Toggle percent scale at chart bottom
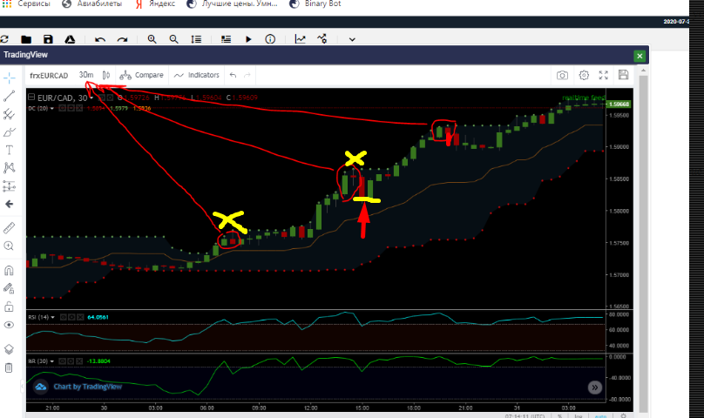The image size is (704, 418). click(560, 415)
